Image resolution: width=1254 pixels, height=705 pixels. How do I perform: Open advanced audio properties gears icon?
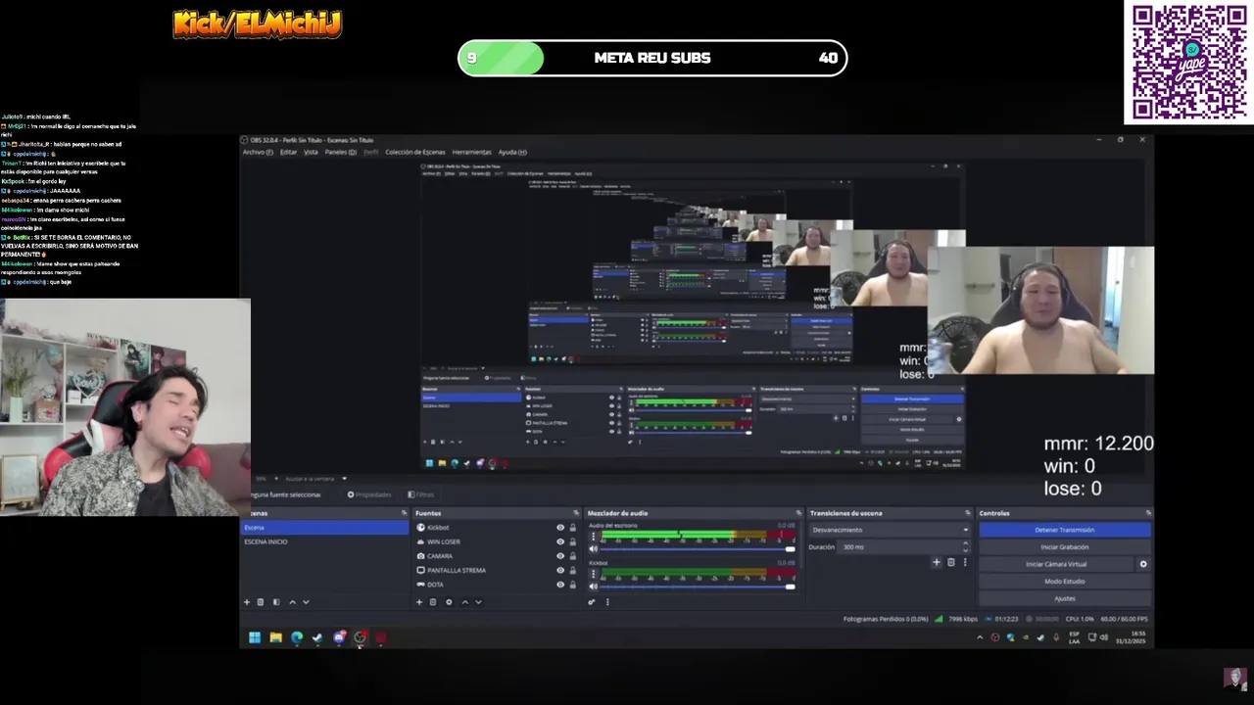click(592, 602)
